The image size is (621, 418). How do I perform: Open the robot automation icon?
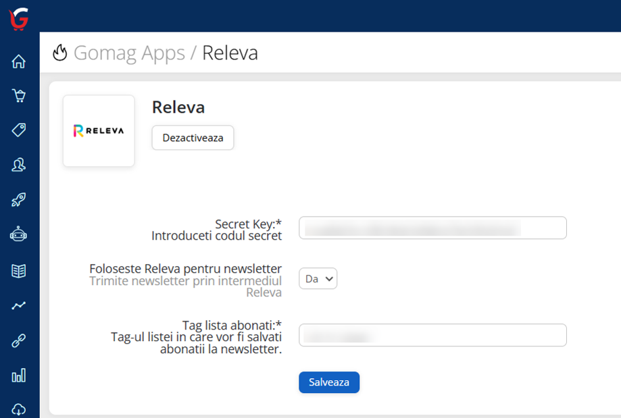click(x=19, y=234)
